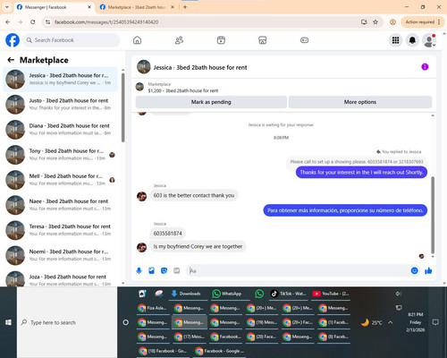Select the Diana conversation
The height and width of the screenshot is (358, 447).
[x=61, y=129]
